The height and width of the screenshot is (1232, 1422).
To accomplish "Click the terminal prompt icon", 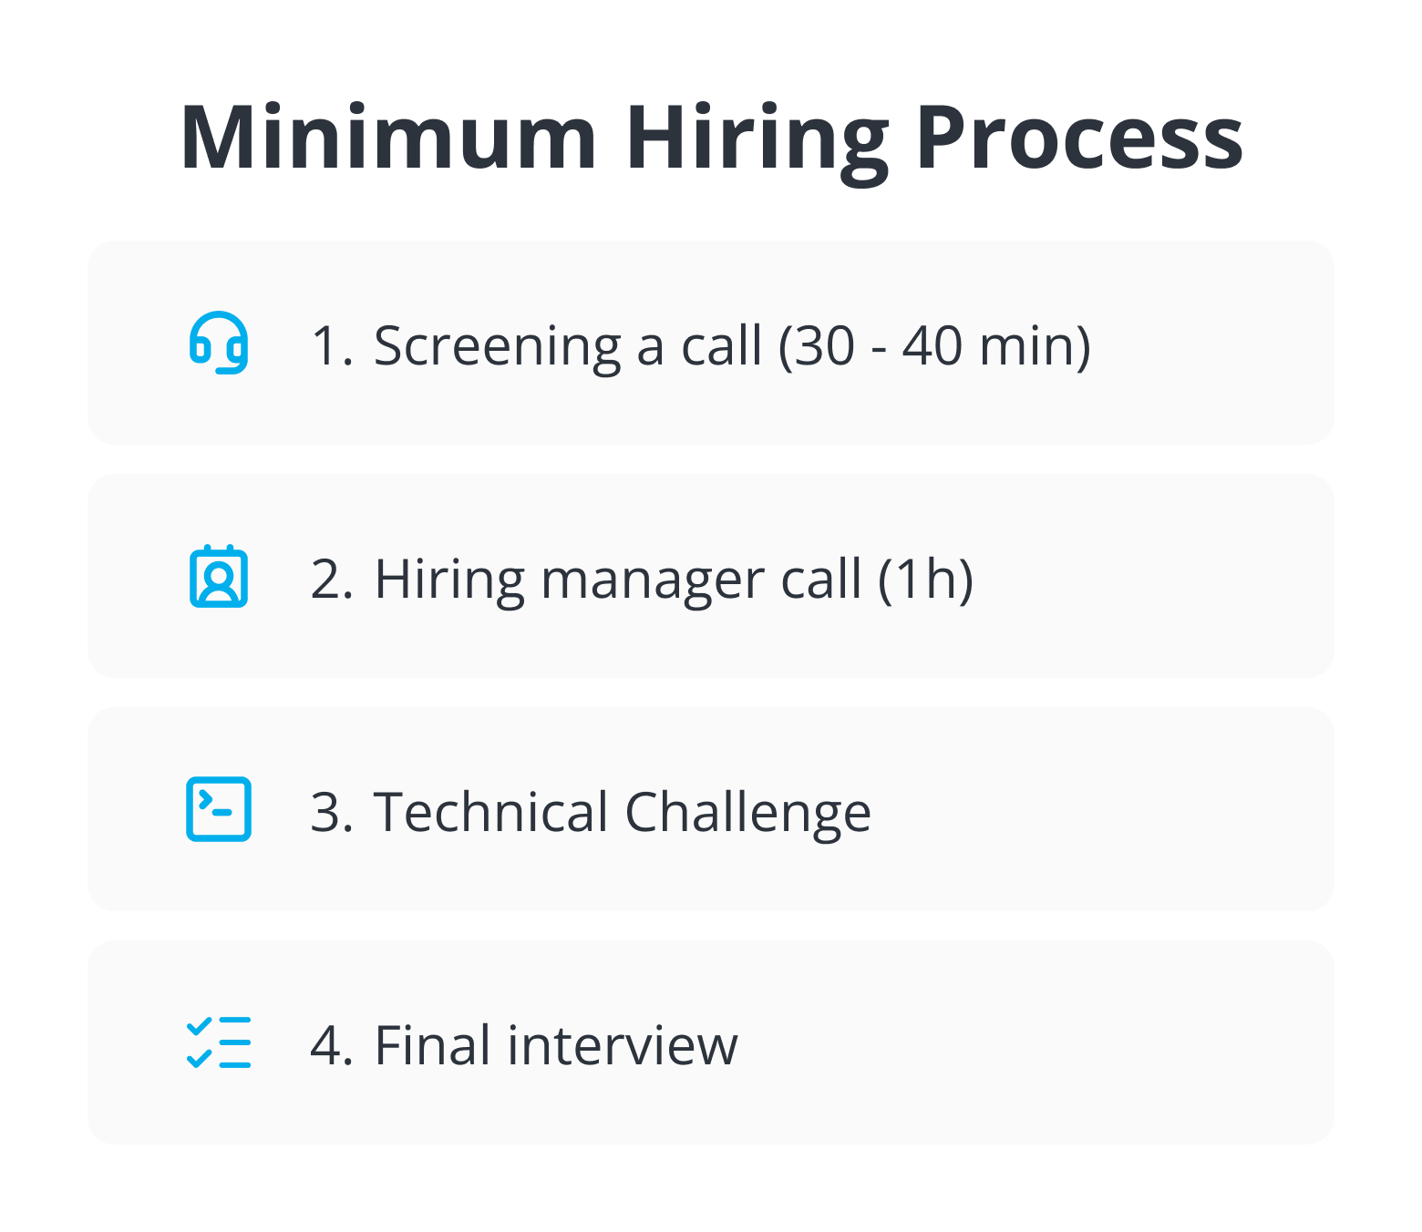I will (219, 809).
